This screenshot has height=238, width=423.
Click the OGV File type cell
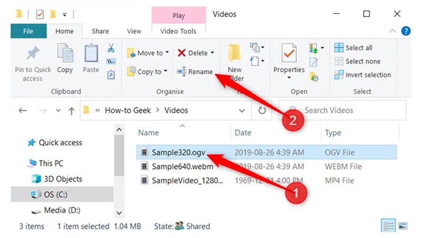(x=339, y=152)
